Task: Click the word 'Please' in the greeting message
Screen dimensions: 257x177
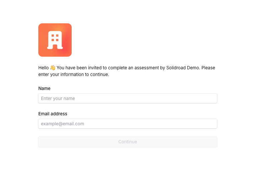Action: (x=208, y=68)
